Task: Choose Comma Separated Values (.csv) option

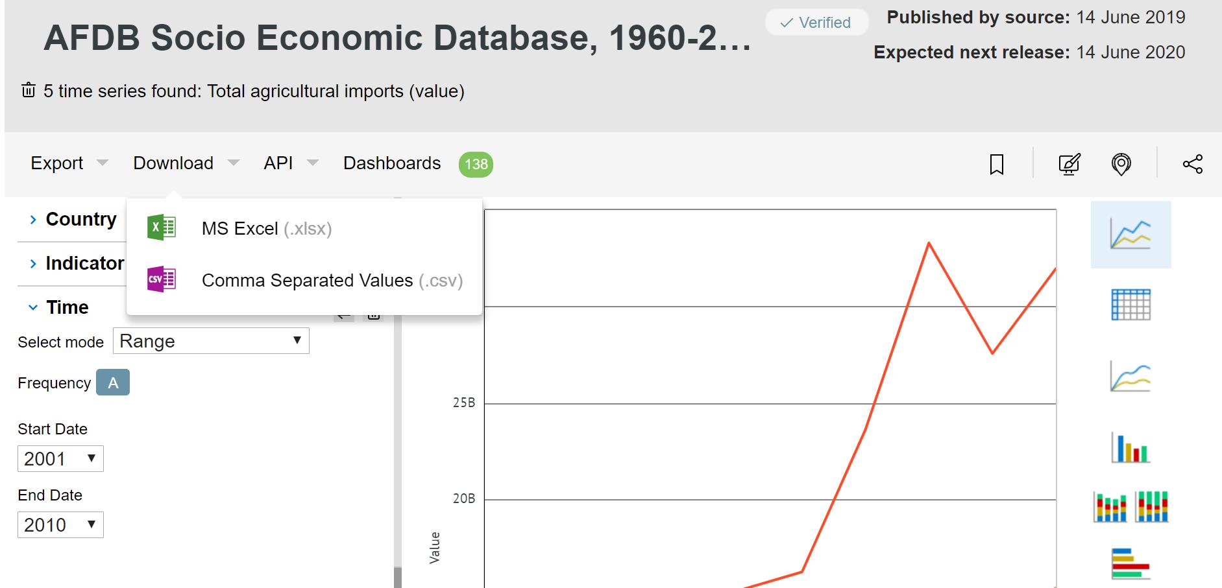Action: (332, 281)
